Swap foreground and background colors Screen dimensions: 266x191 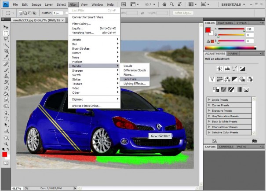tap(8, 149)
